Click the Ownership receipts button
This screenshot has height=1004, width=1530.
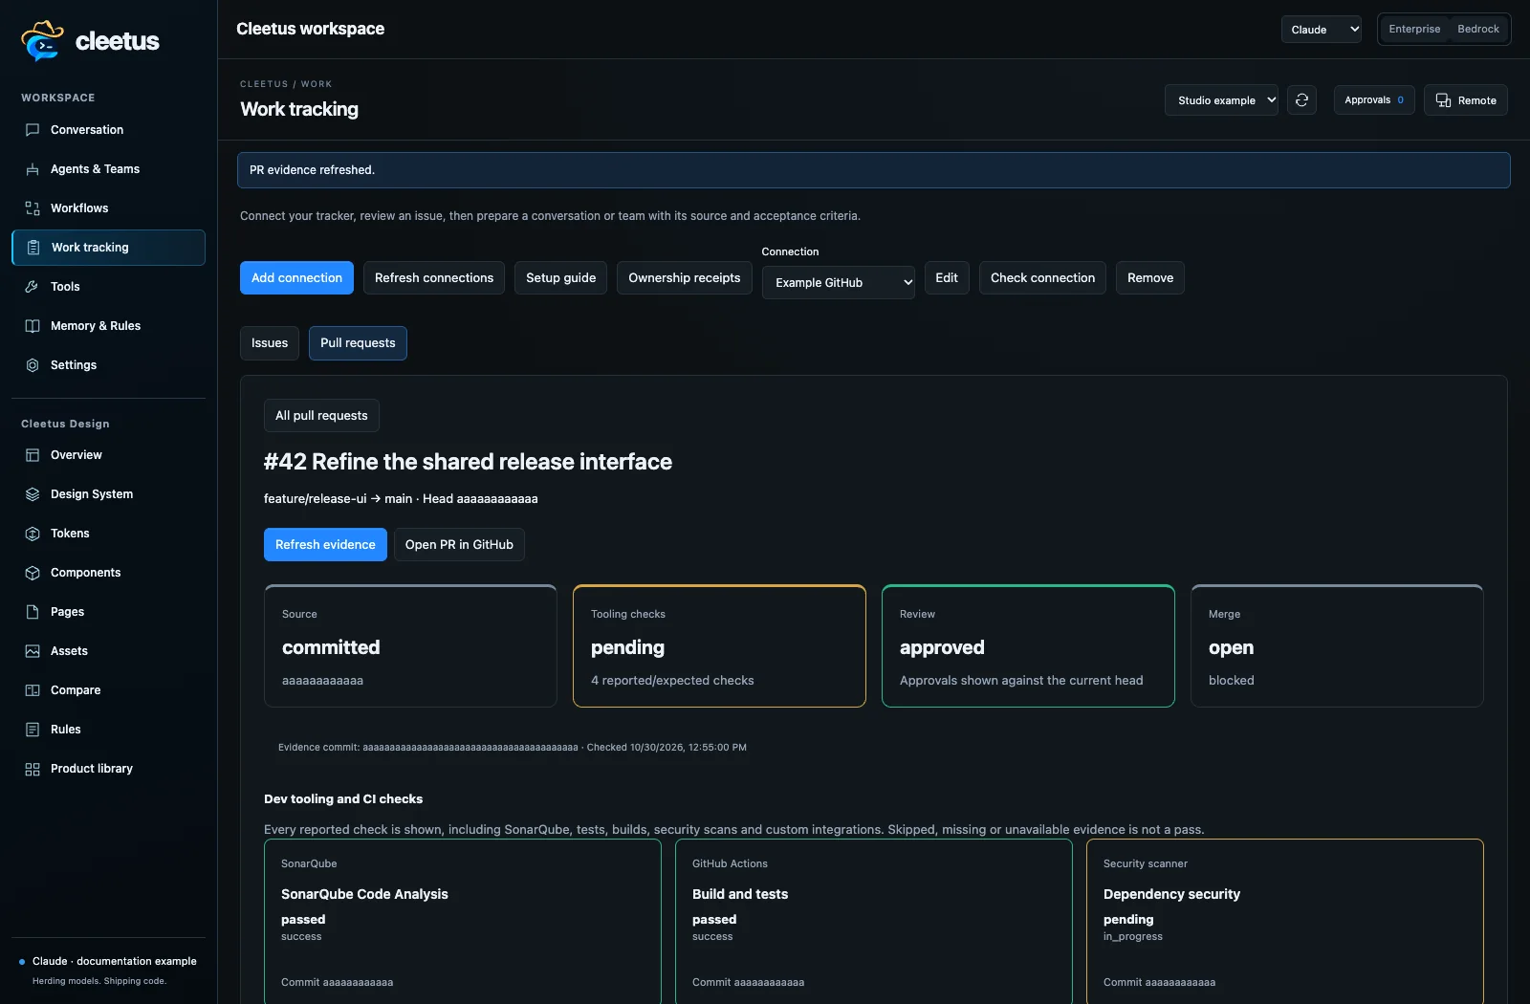click(685, 278)
